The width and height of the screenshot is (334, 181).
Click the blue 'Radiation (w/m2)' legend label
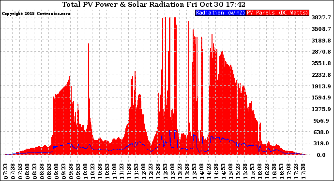220,13
